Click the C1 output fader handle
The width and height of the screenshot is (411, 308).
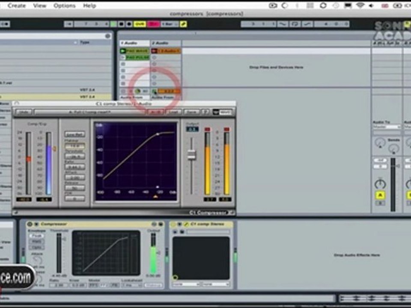click(192, 154)
